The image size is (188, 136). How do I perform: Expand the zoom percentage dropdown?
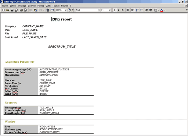pyautogui.click(x=65, y=10)
